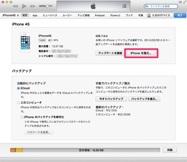The height and width of the screenshot is (162, 187).
Task: Select the 概要 summary tab
Action: click(25, 15)
